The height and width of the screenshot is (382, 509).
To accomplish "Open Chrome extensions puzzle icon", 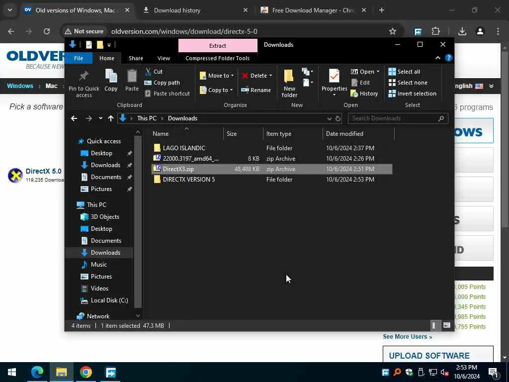I will (x=435, y=31).
